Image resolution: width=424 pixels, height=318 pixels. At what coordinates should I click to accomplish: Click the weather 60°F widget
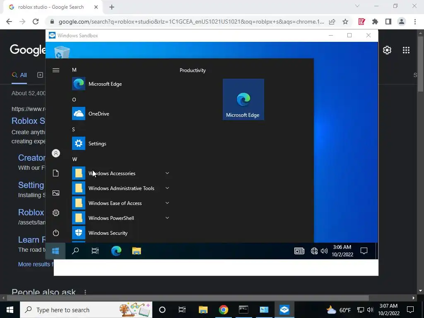[x=339, y=310]
